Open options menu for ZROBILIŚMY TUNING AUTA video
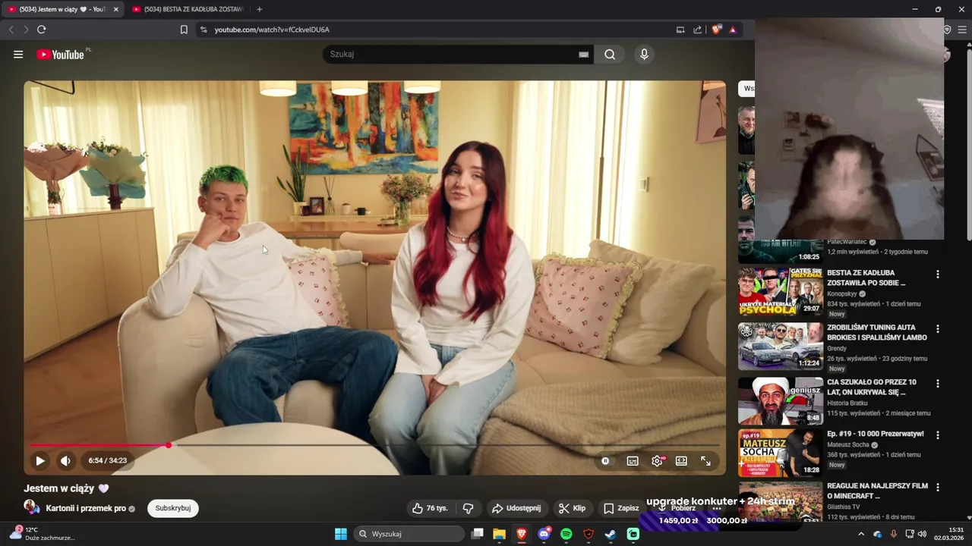 pos(938,329)
